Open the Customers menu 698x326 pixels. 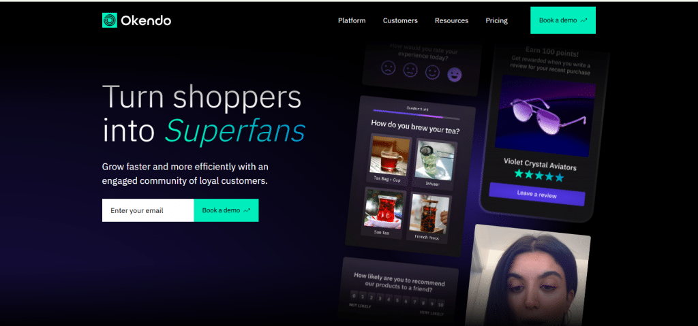[400, 20]
